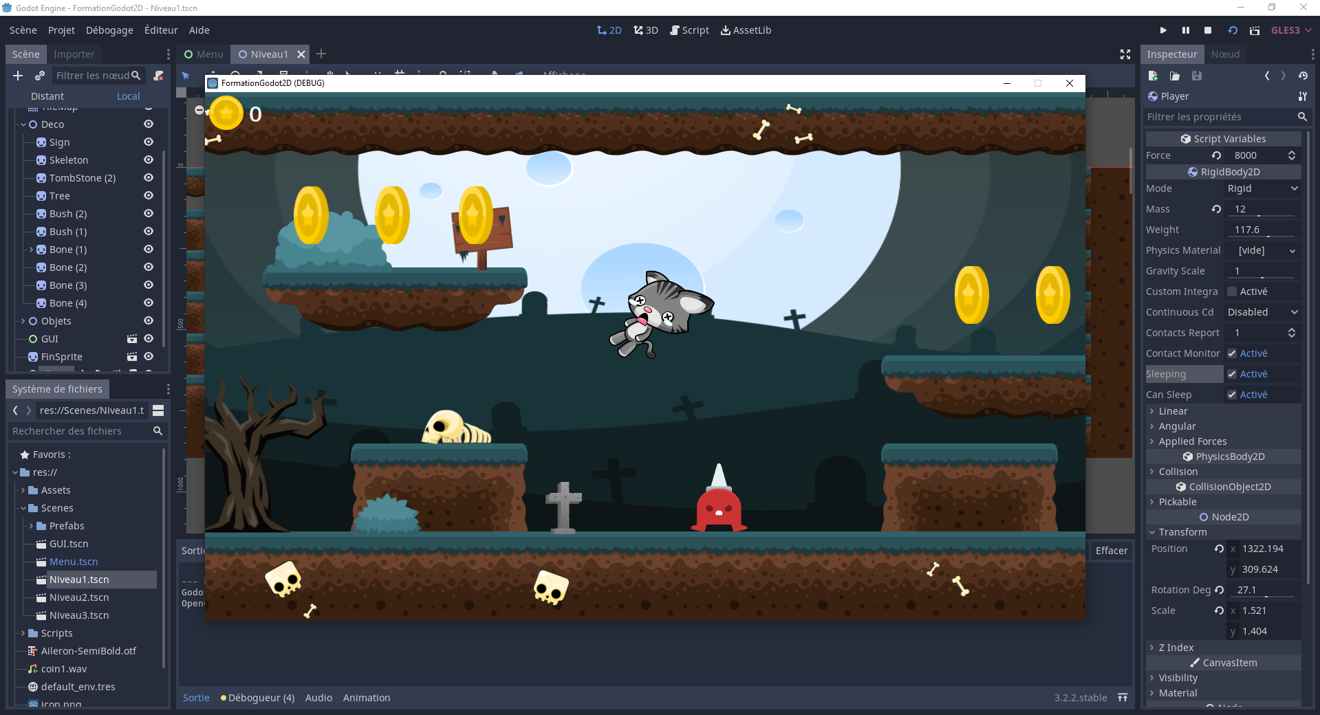Open the Animation bottom panel

pos(367,698)
